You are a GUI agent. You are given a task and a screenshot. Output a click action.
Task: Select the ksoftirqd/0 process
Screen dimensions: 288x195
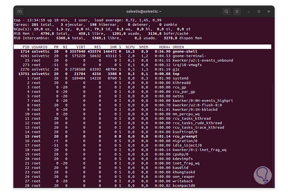coord(185,132)
